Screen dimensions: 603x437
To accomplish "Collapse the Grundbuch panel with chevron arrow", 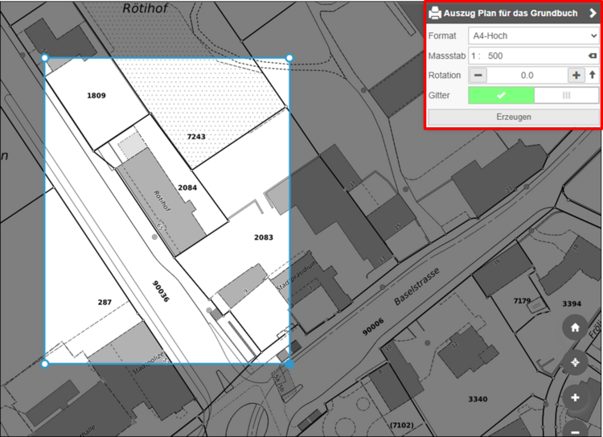I will point(593,13).
